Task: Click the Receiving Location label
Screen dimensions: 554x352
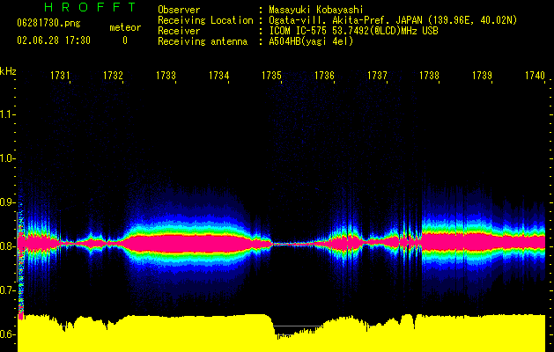Action: pyautogui.click(x=205, y=20)
